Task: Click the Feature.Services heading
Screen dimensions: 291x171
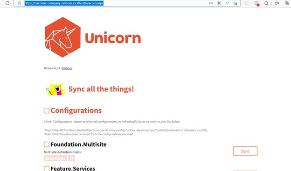Action: click(73, 168)
